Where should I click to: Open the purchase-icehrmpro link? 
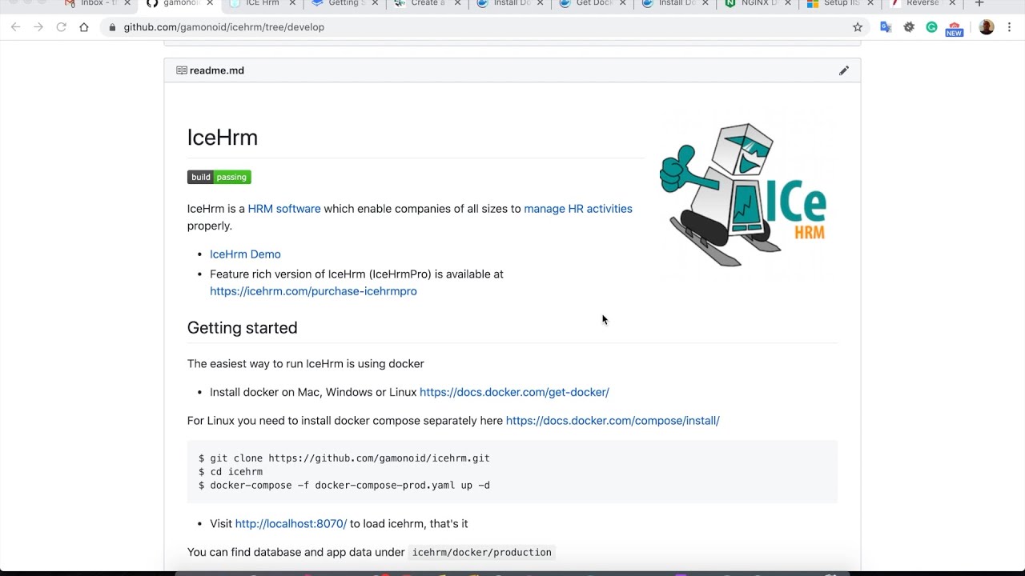coord(313,291)
